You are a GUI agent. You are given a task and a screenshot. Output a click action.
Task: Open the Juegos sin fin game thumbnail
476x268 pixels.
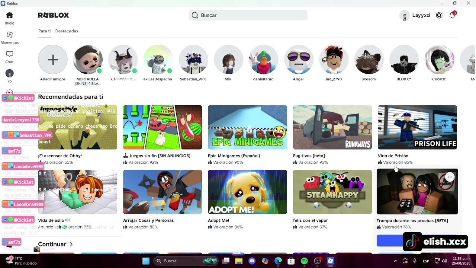tap(163, 127)
